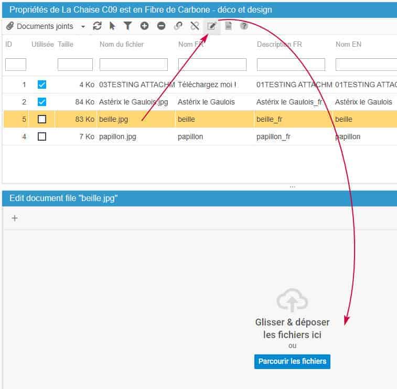This screenshot has height=389, width=397.
Task: Click the chain link icon
Action: (x=178, y=26)
